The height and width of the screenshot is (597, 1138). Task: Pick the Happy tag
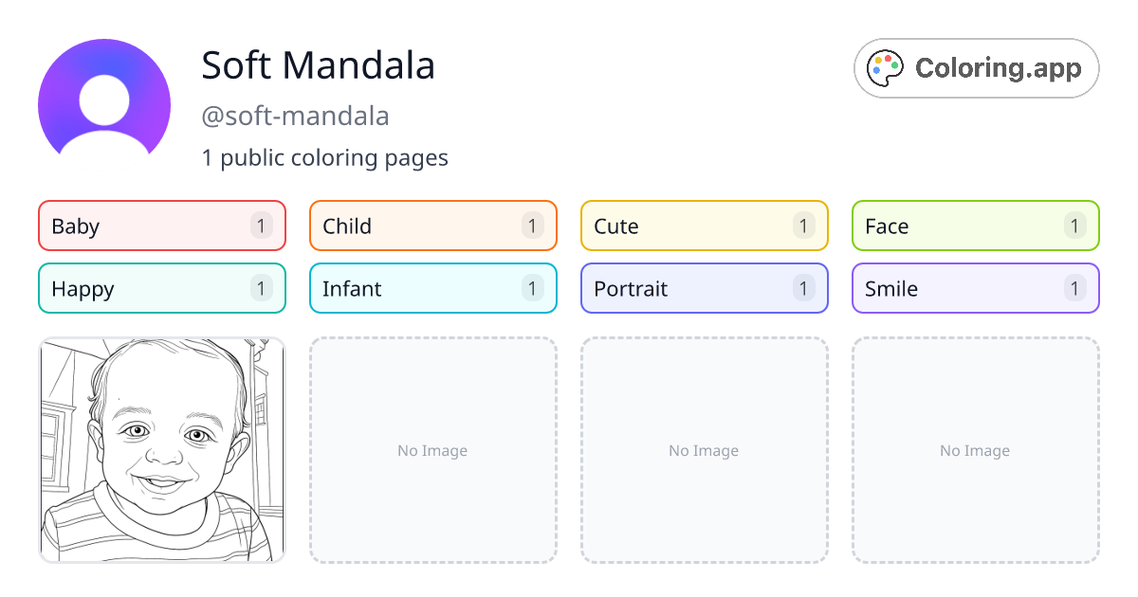[162, 288]
